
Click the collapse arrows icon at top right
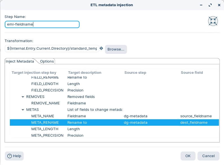pyautogui.click(x=213, y=21)
